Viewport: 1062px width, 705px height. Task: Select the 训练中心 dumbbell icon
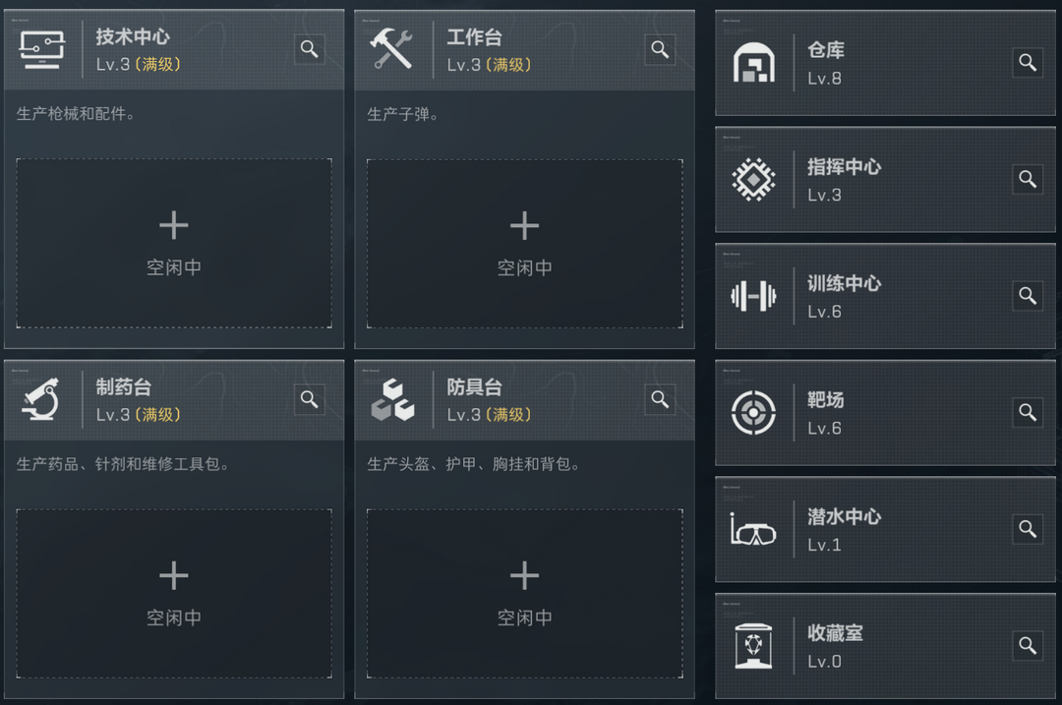[x=752, y=296]
